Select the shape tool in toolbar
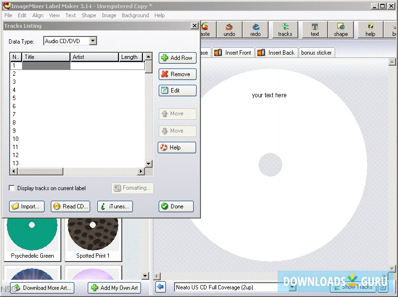This screenshot has width=398, height=297. coord(340,30)
